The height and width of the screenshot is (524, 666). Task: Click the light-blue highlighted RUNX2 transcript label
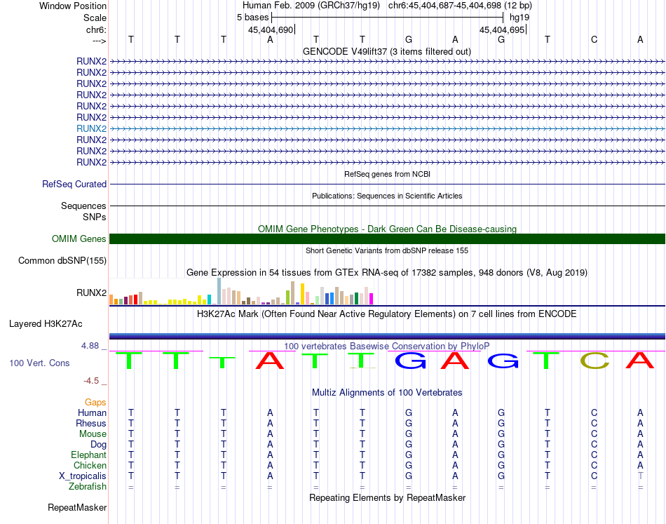pos(91,128)
